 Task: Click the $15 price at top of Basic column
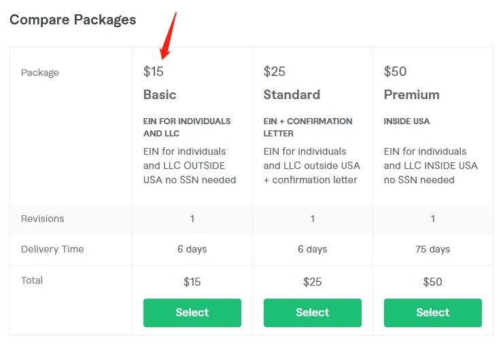point(154,71)
